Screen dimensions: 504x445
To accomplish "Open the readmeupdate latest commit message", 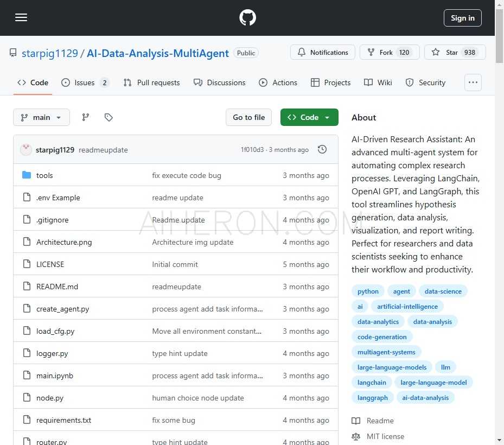I will coord(103,150).
